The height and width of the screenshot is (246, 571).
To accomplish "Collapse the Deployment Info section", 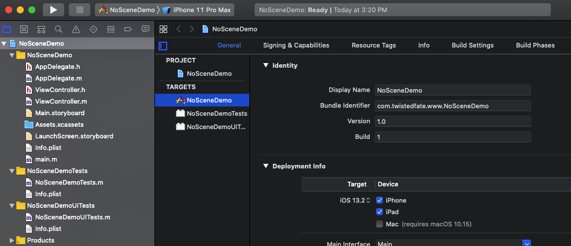I will tap(265, 166).
